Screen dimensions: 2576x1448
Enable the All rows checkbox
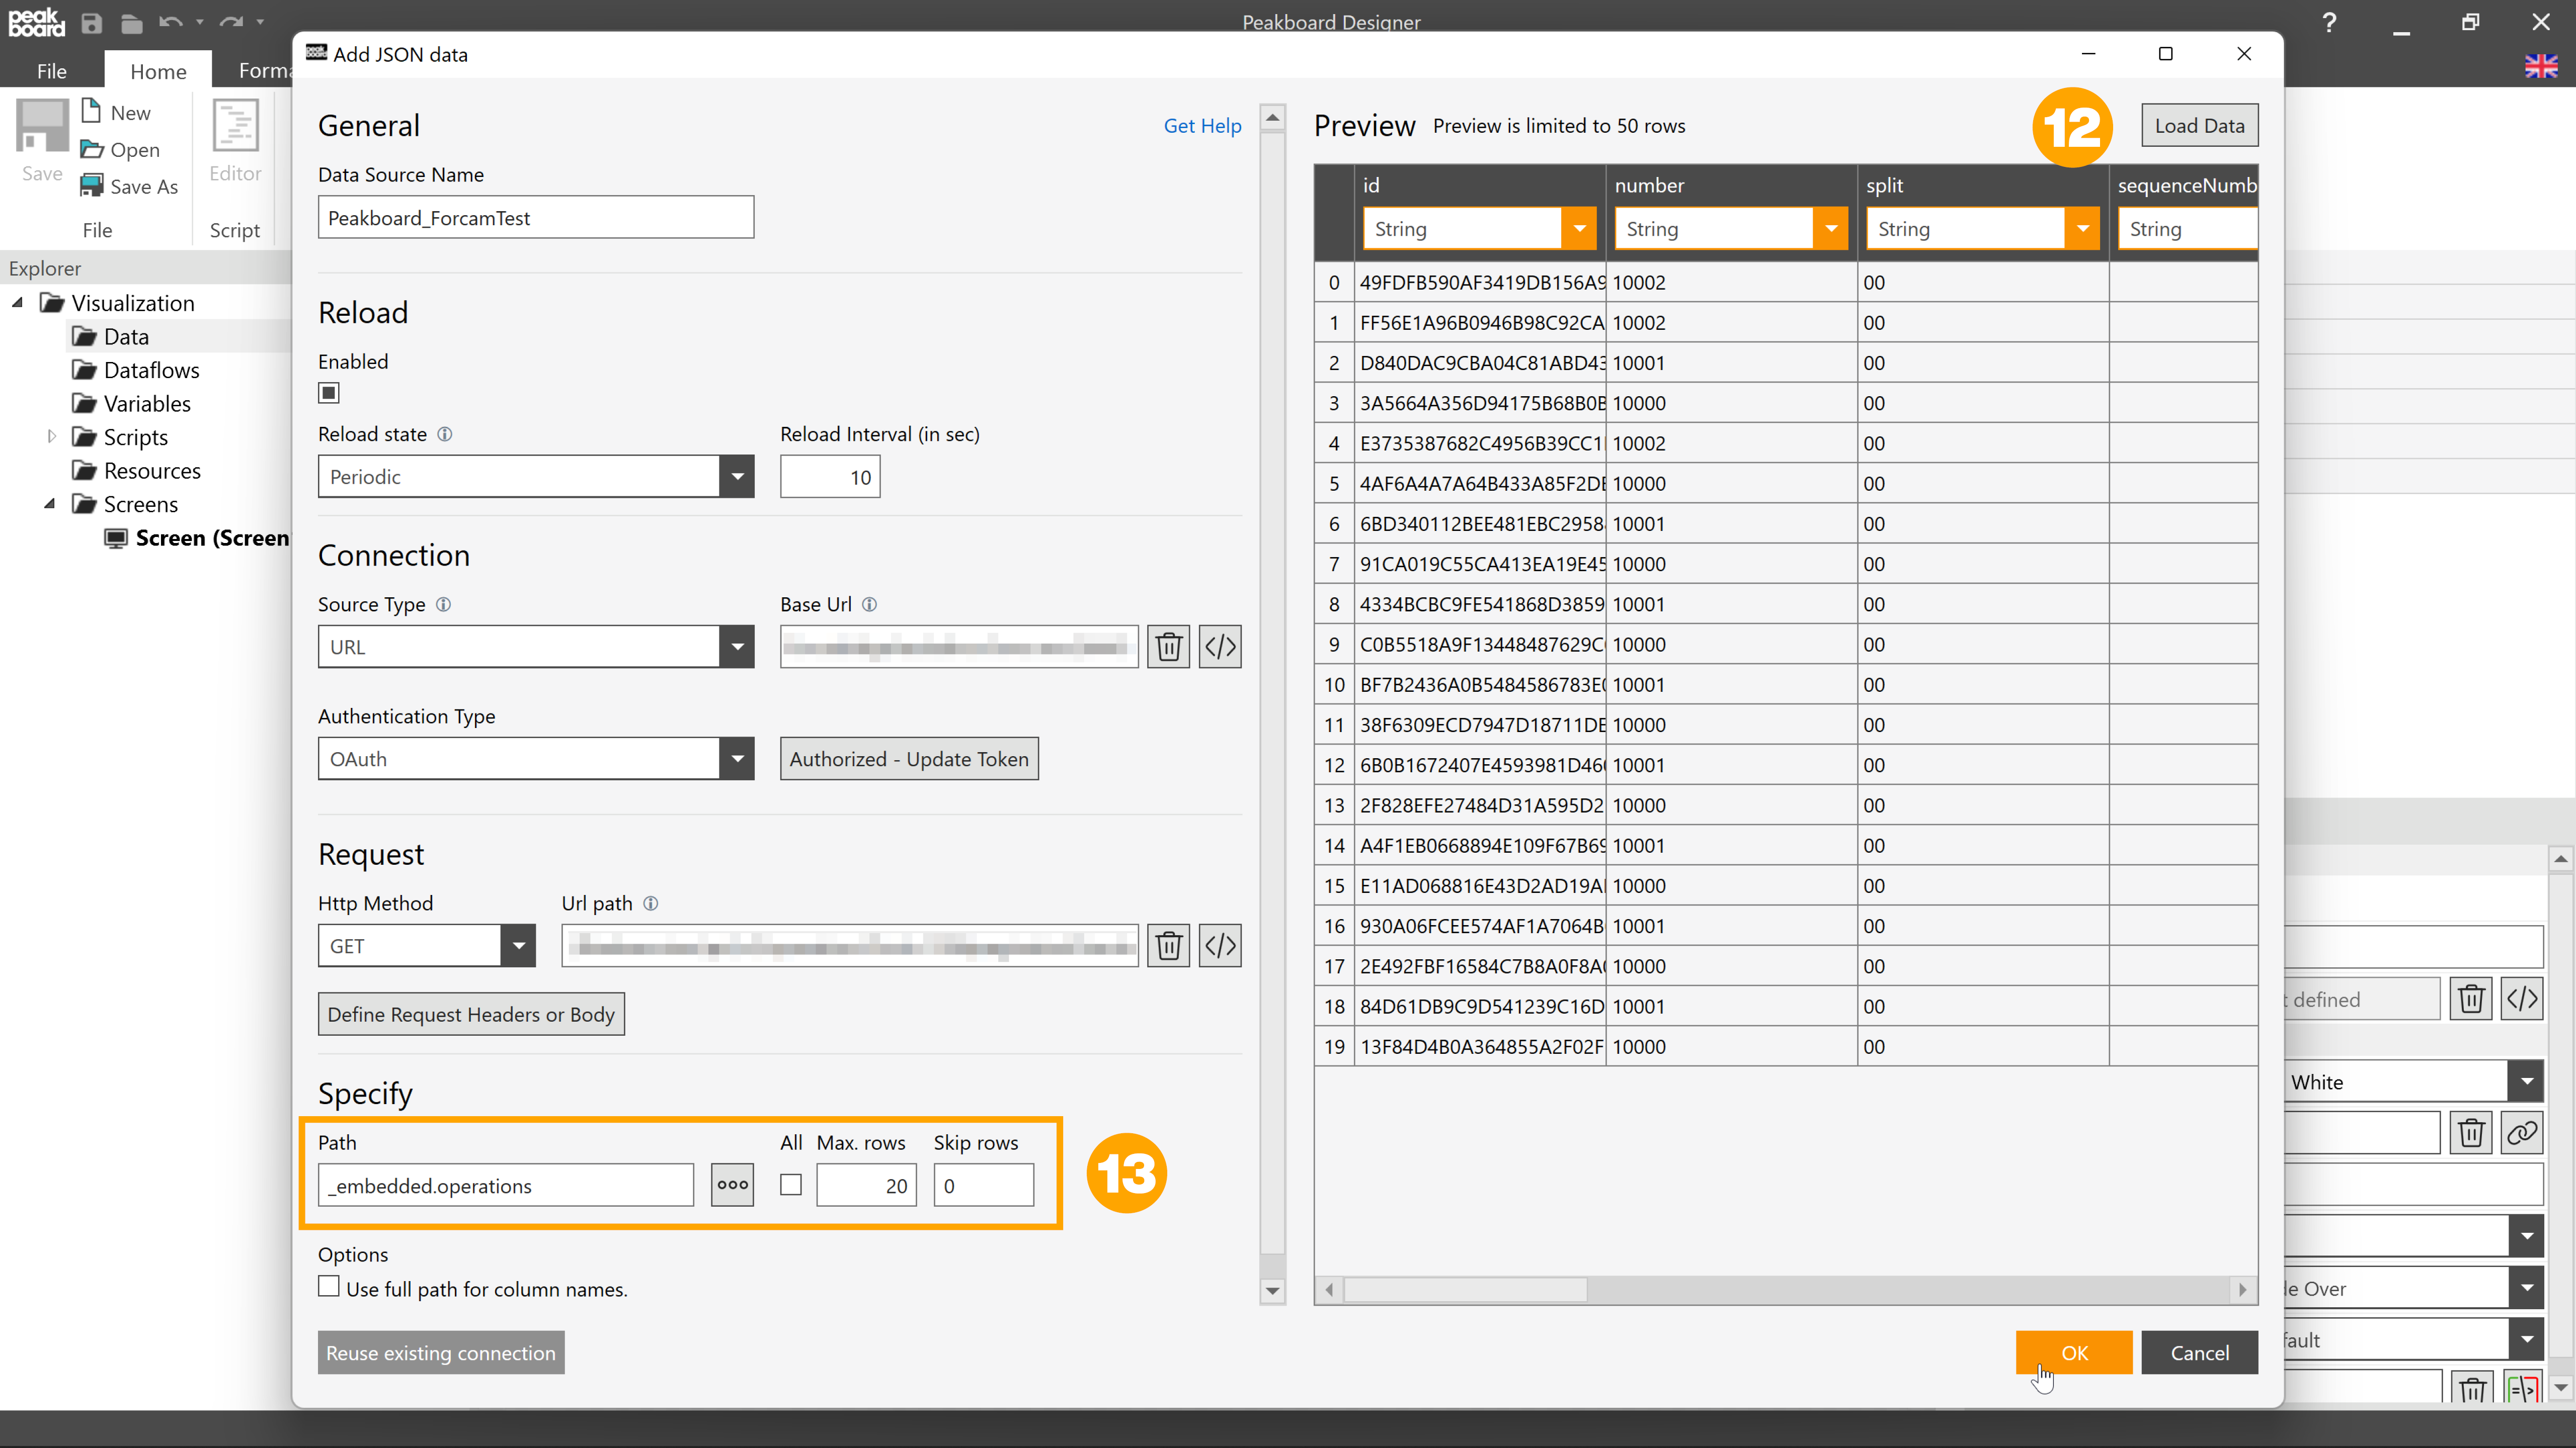(791, 1185)
